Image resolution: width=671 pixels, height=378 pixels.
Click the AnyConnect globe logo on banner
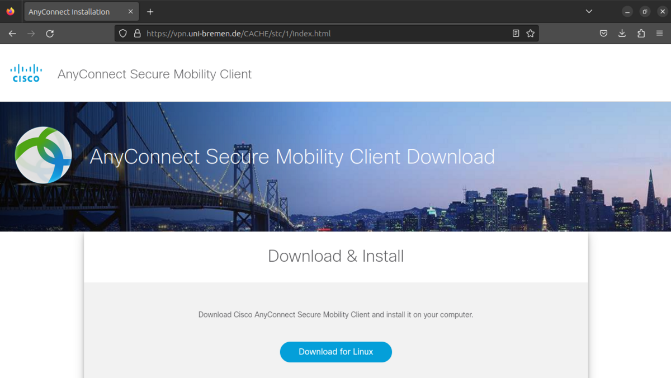tap(43, 155)
